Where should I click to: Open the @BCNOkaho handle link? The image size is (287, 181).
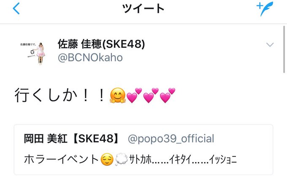click(90, 58)
